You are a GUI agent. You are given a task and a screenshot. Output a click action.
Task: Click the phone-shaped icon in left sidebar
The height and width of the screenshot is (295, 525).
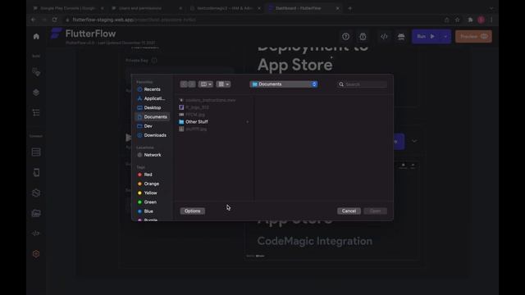[36, 173]
